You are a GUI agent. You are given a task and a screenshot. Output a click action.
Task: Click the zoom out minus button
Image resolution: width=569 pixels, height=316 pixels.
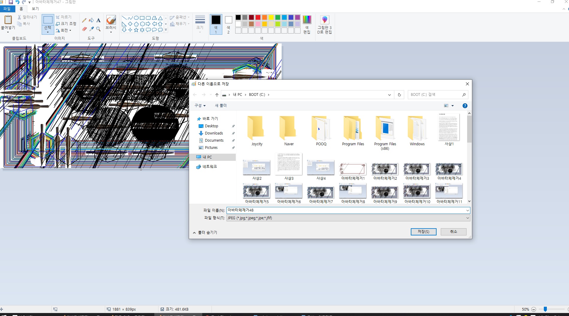534,309
